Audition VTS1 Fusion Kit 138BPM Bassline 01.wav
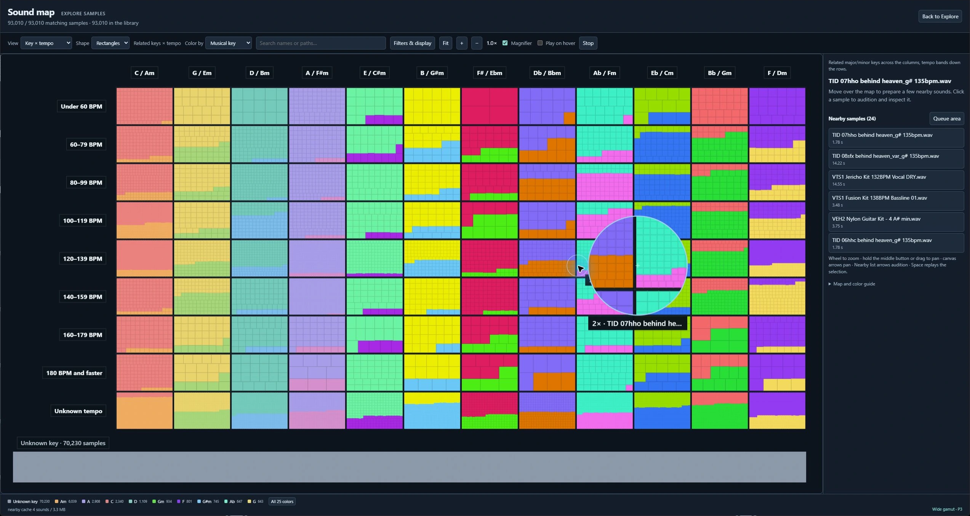Image resolution: width=970 pixels, height=516 pixels. (896, 201)
